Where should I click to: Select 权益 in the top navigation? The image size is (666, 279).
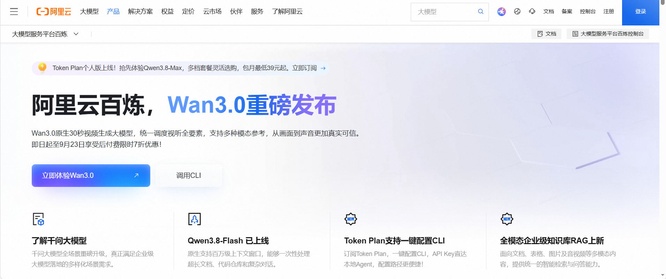167,12
